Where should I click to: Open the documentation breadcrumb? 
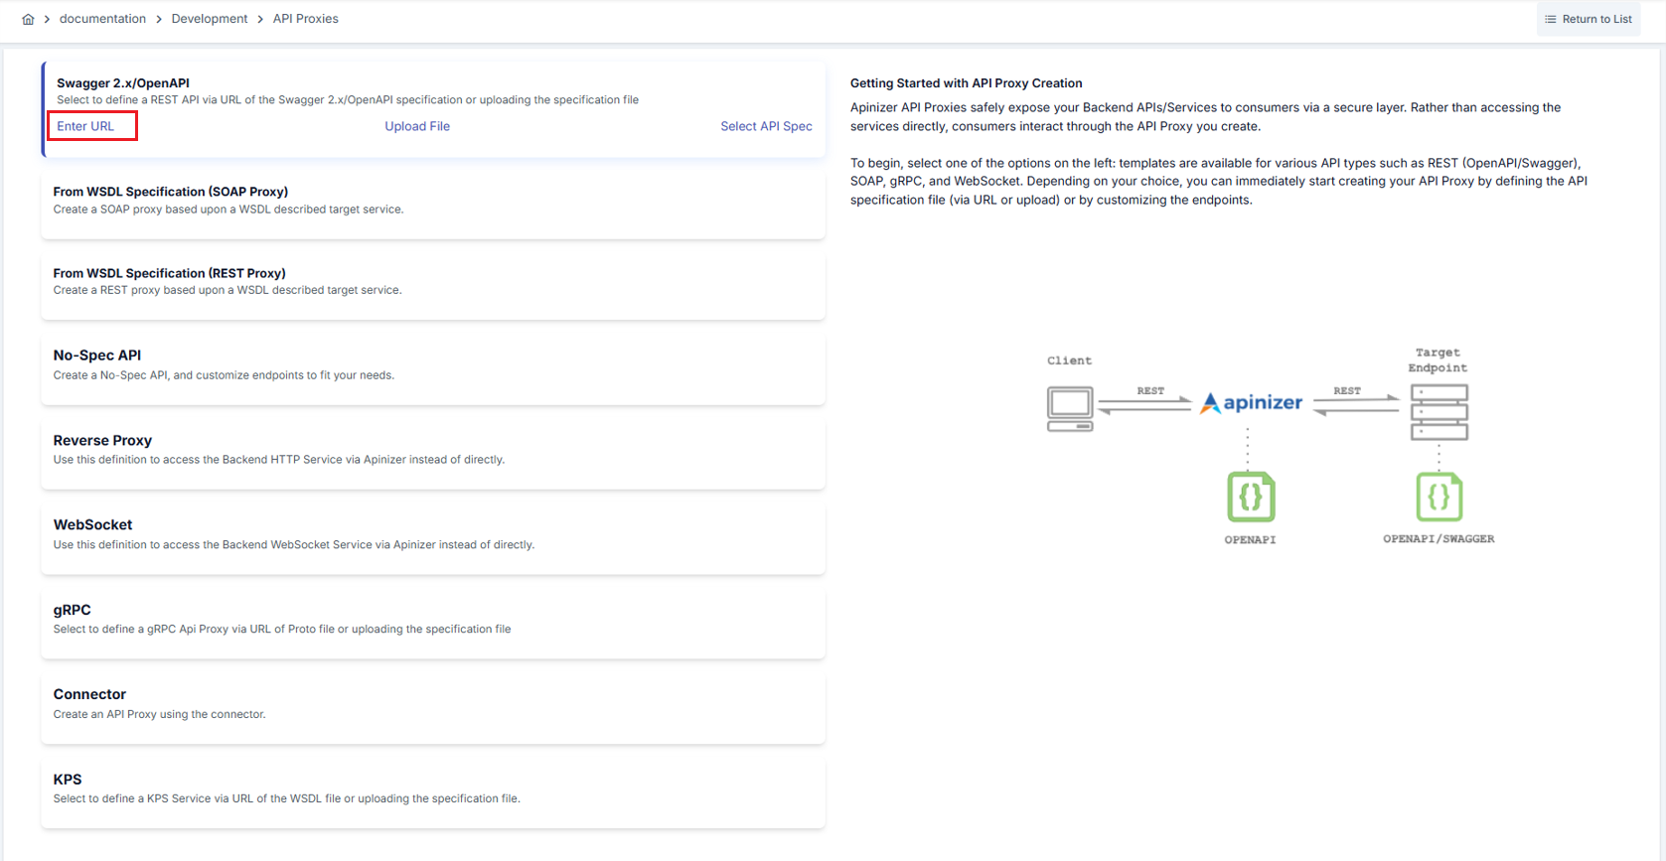coord(102,19)
